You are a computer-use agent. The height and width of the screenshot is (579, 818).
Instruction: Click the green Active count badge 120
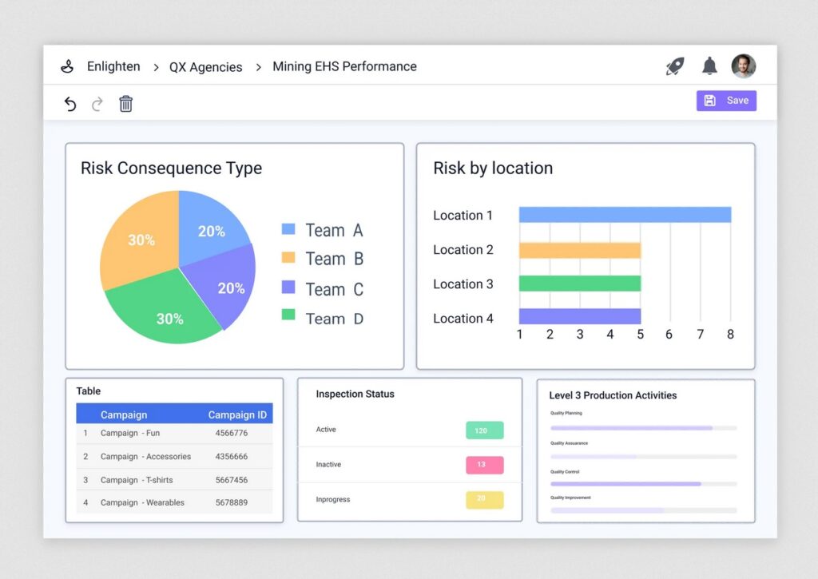485,430
